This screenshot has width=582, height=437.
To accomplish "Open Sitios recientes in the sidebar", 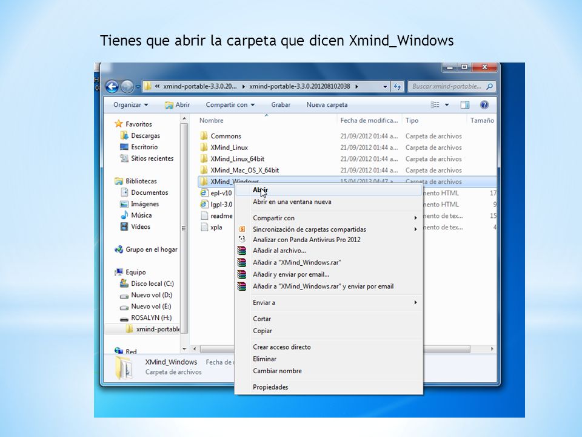I will point(147,158).
